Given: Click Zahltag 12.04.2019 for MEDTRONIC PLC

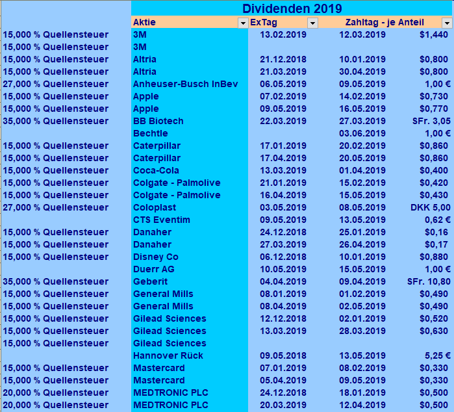Looking at the screenshot, I should point(362,405).
